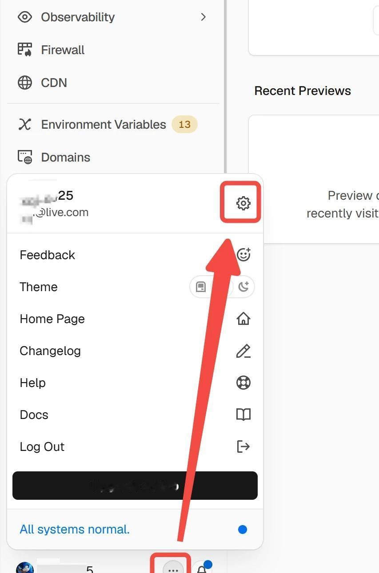Select the system theme option
Viewport: 379px width, 573px height.
[x=201, y=287]
